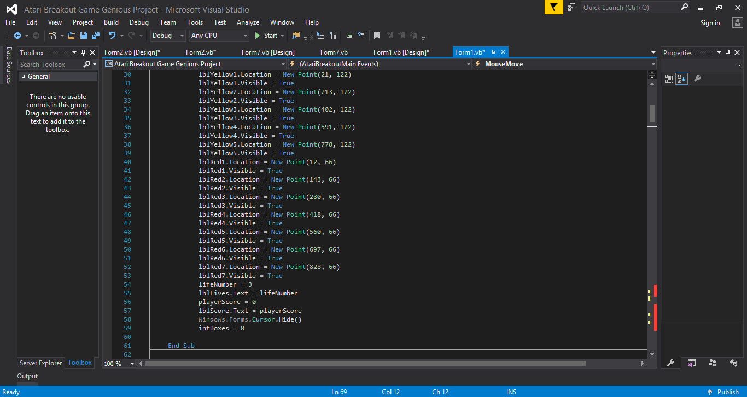Viewport: 747px width, 397px height.
Task: Open the Analyze menu
Action: tap(248, 22)
